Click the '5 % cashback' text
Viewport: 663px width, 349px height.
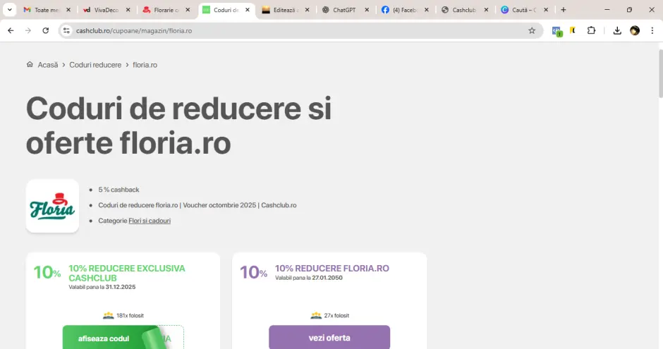click(118, 190)
